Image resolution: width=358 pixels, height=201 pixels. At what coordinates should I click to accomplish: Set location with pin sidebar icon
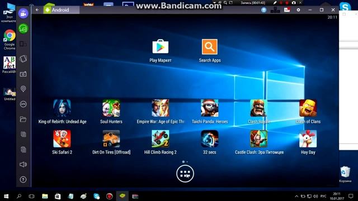click(23, 89)
